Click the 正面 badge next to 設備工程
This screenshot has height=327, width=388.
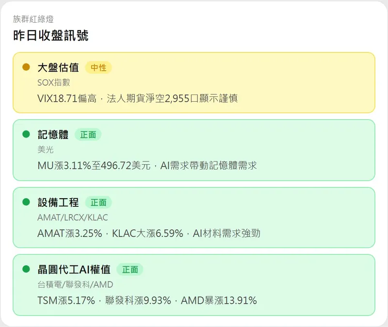coord(98,202)
